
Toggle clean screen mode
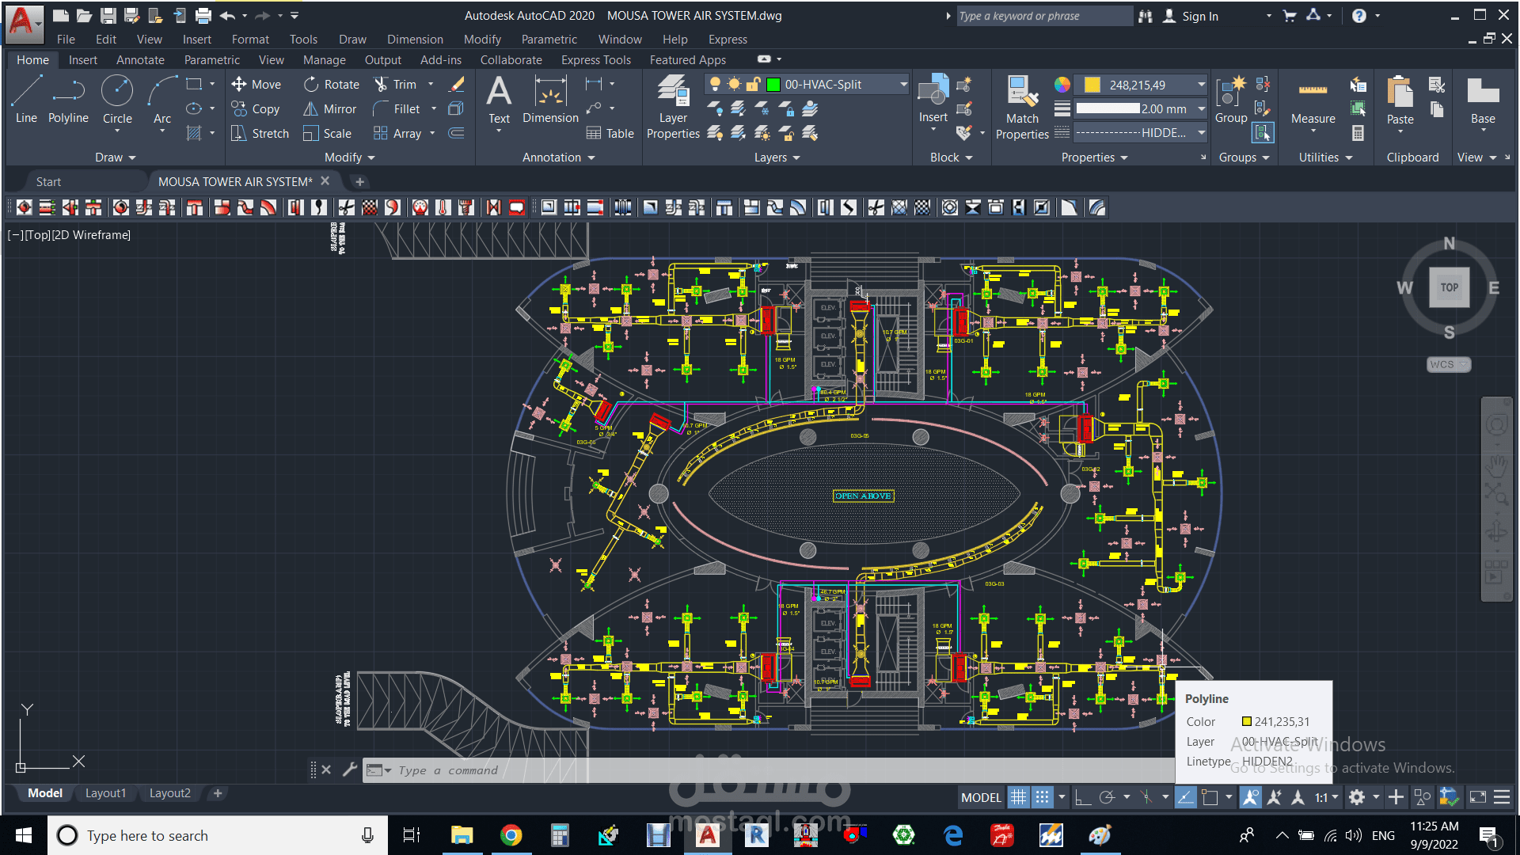coord(1477,797)
